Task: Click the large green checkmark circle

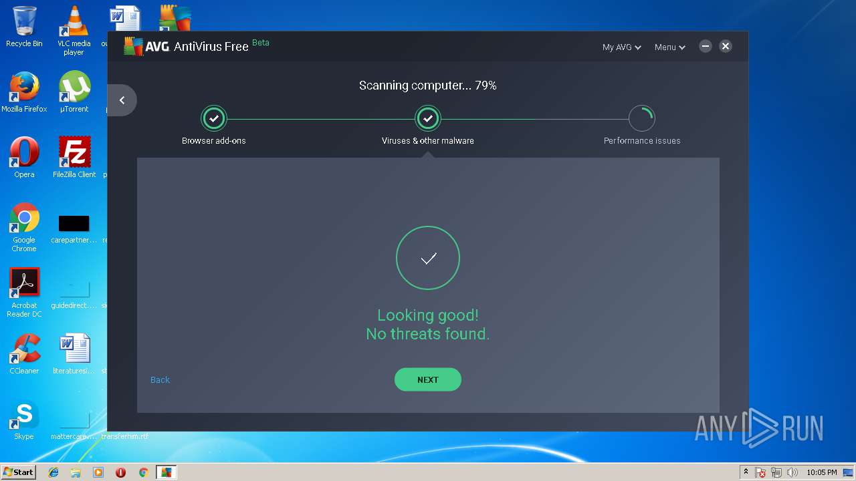Action: 428,258
